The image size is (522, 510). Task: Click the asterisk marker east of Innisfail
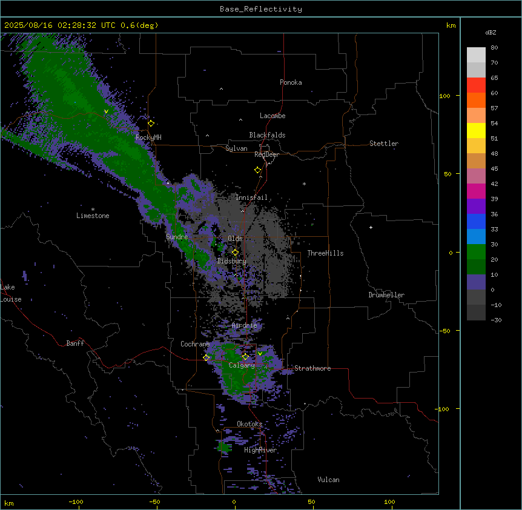(x=304, y=184)
